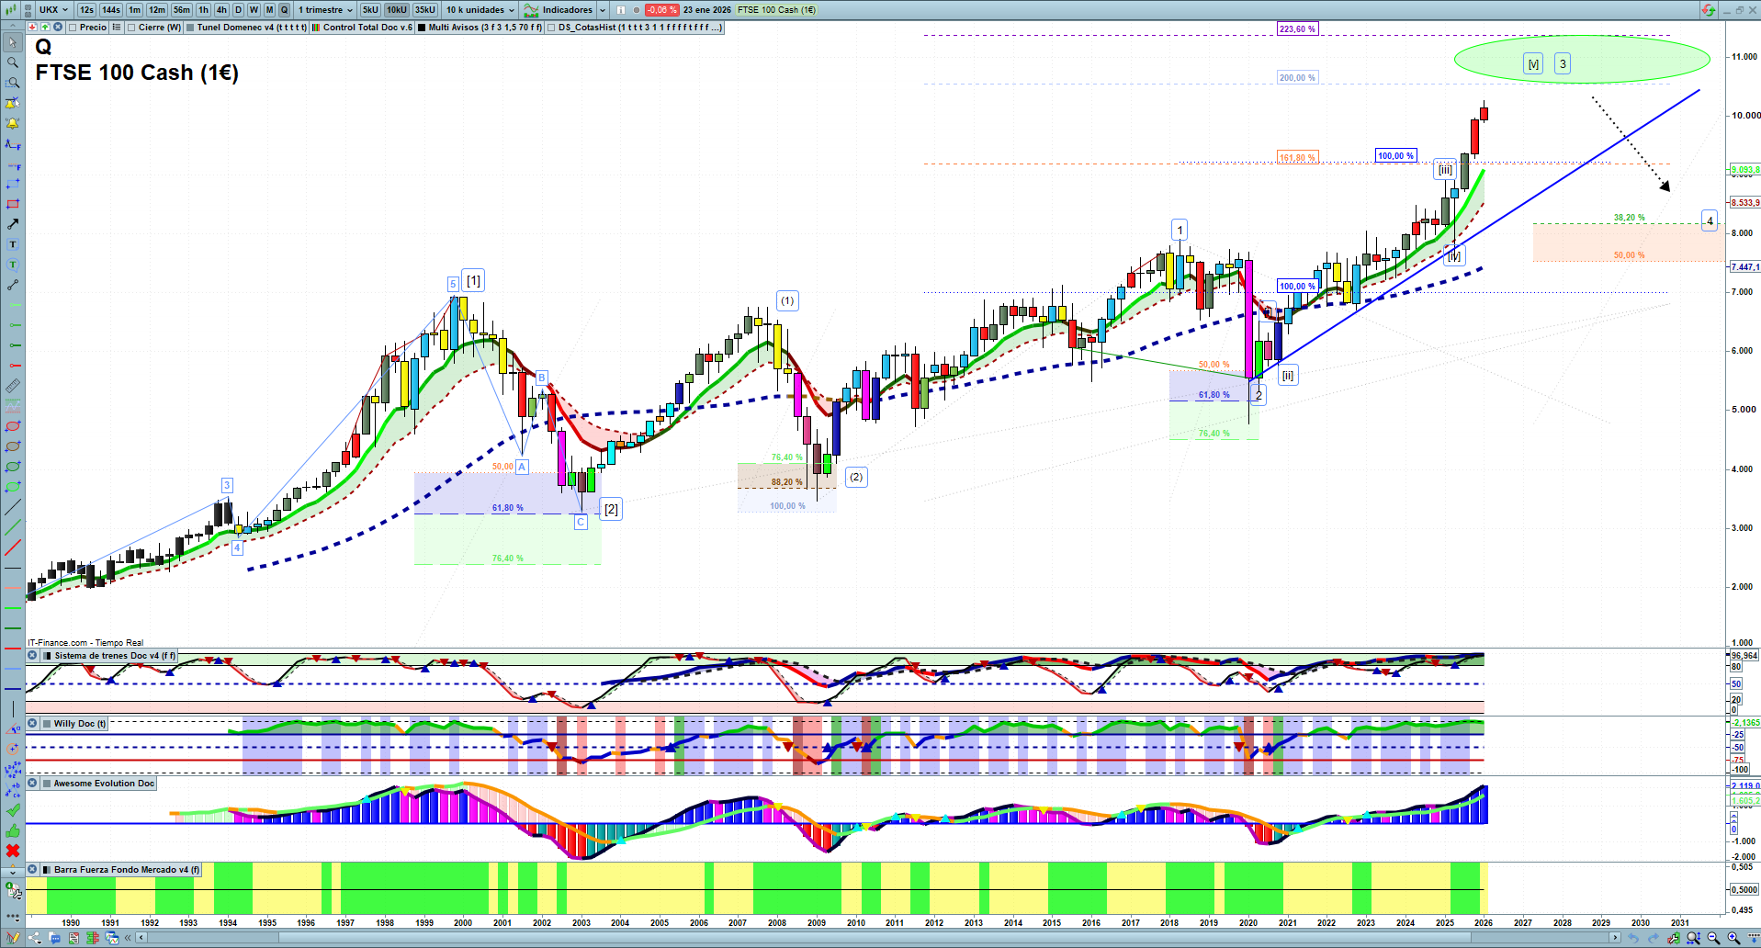Select the red ellipse drawing tool
Screen dimensions: 1761x948
(13, 427)
